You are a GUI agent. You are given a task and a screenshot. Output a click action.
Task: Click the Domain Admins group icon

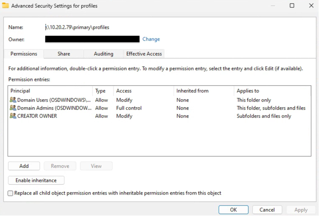13,108
